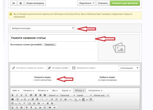Click the cut scissors icon
153x110 pixels.
[x=12, y=108]
